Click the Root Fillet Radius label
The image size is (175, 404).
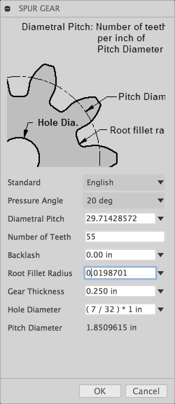(40, 273)
